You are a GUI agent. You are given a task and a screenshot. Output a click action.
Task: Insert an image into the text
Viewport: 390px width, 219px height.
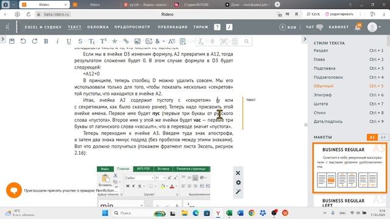pyautogui.click(x=137, y=41)
